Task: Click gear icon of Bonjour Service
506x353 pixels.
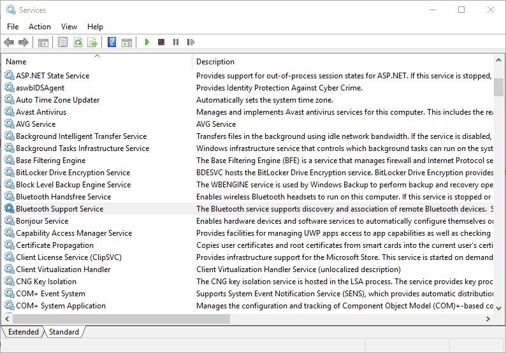Action: 10,220
